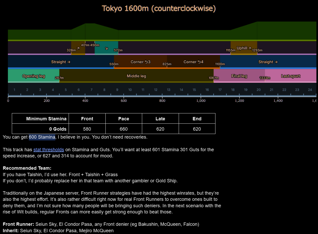Click the downhill segment ending at 572m

click(x=106, y=48)
